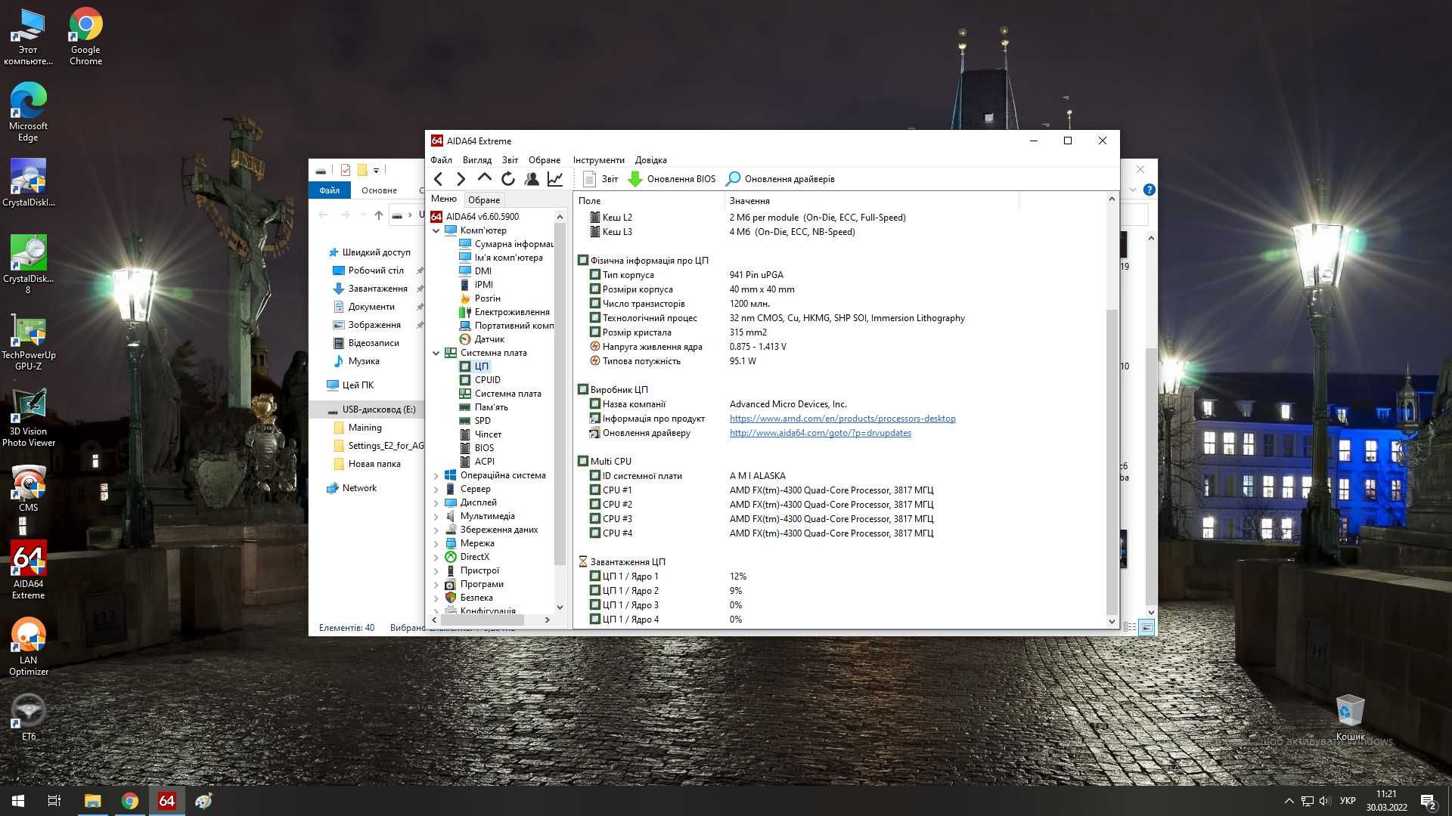Open the Recycle Bin Кошик icon

click(1350, 718)
